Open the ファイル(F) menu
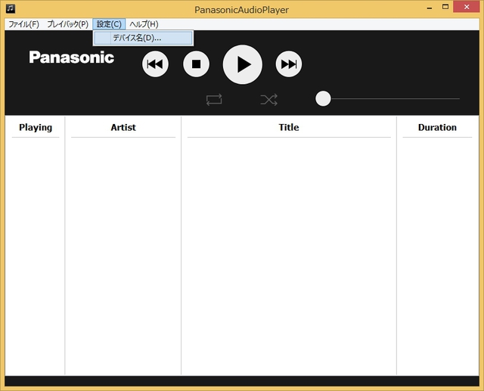This screenshot has width=484, height=391. [x=23, y=24]
